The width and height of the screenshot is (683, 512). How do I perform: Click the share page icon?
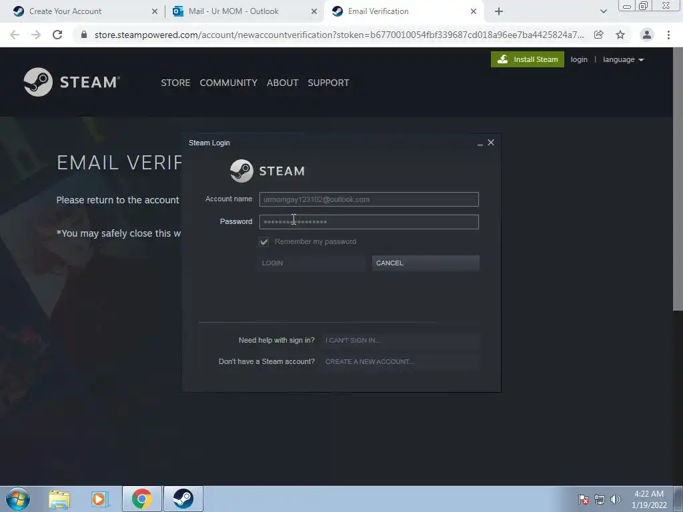coord(599,35)
